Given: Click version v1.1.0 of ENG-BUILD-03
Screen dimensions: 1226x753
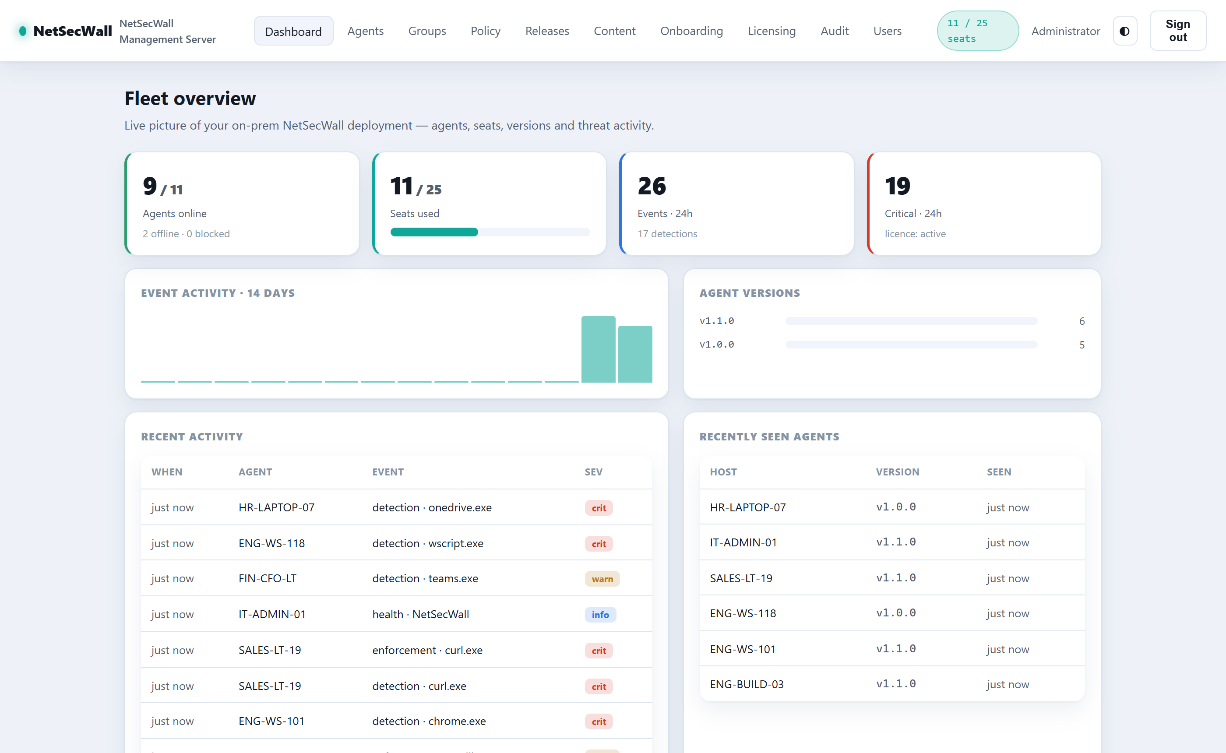Looking at the screenshot, I should point(896,684).
